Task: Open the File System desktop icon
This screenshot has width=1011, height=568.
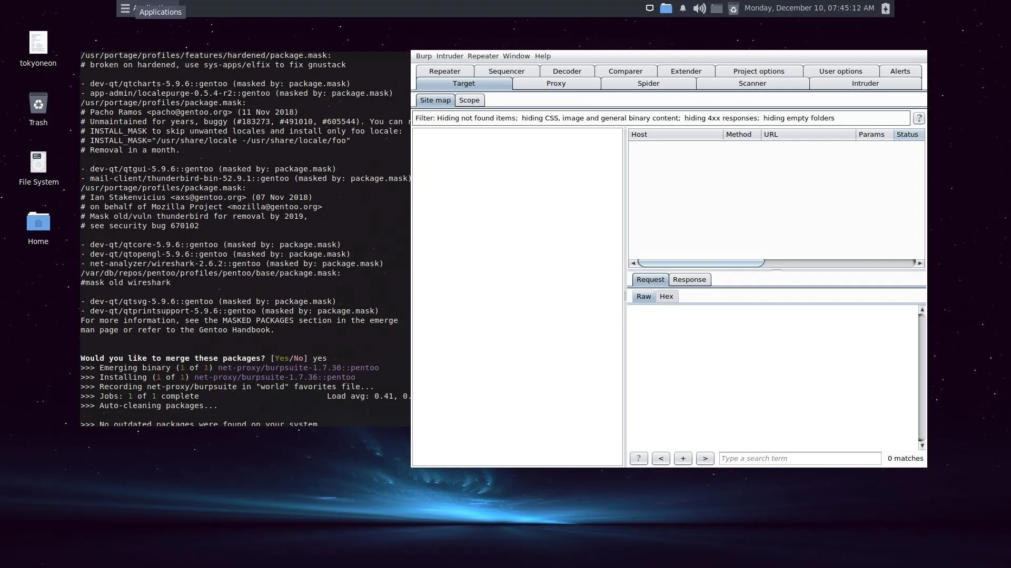Action: pos(38,168)
